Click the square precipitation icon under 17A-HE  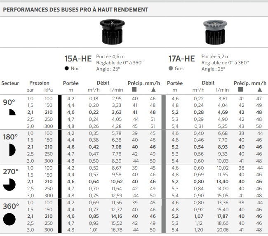point(240,89)
